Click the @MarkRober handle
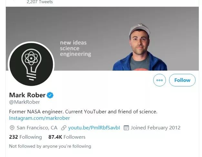The height and width of the screenshot is (157, 202). [25, 102]
